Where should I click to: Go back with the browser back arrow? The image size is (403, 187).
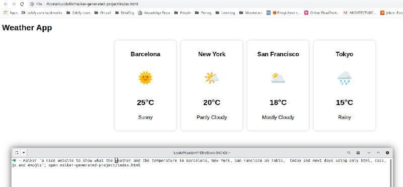(6, 4)
